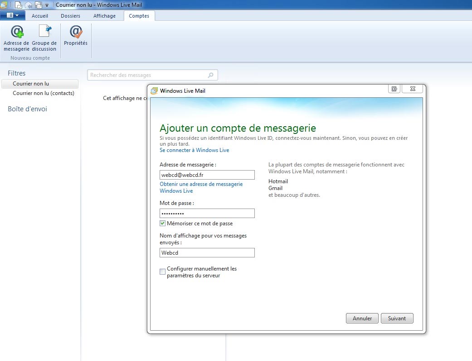The height and width of the screenshot is (361, 472).
Task: Expand the Filtres section header
Action: point(17,73)
